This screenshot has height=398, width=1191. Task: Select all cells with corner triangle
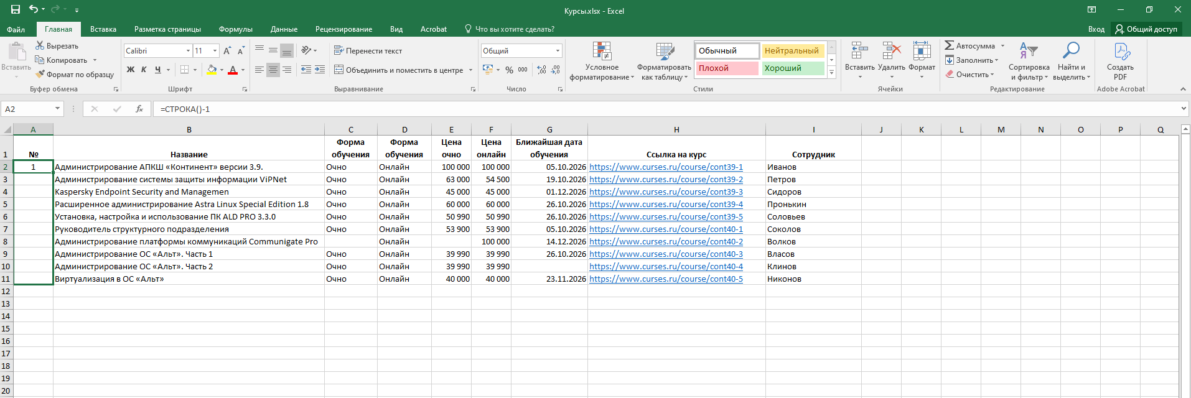point(7,129)
